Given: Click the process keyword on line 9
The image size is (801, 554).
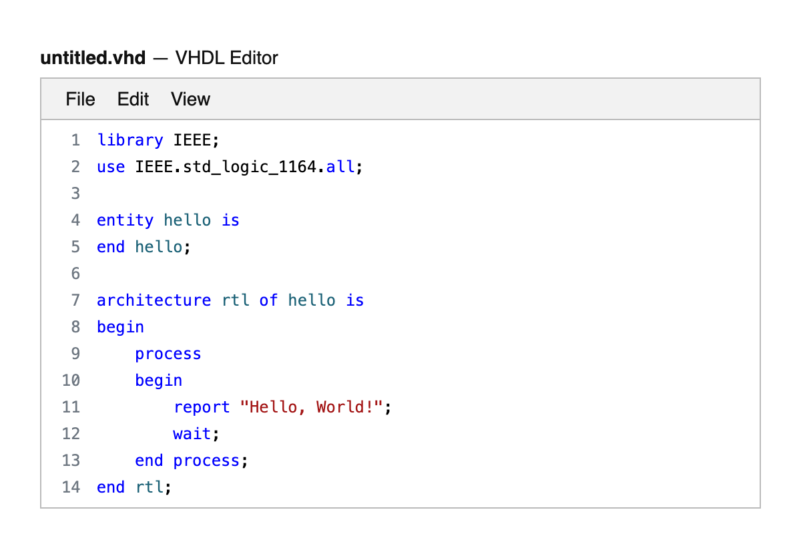Looking at the screenshot, I should [x=168, y=353].
